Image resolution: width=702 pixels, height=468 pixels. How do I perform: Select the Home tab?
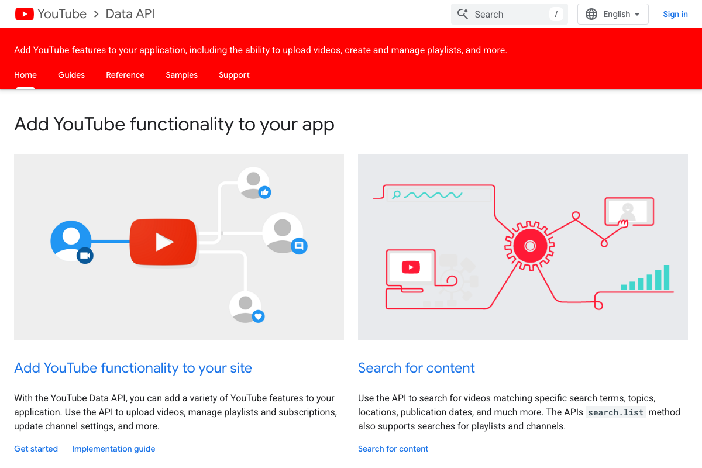pos(25,75)
